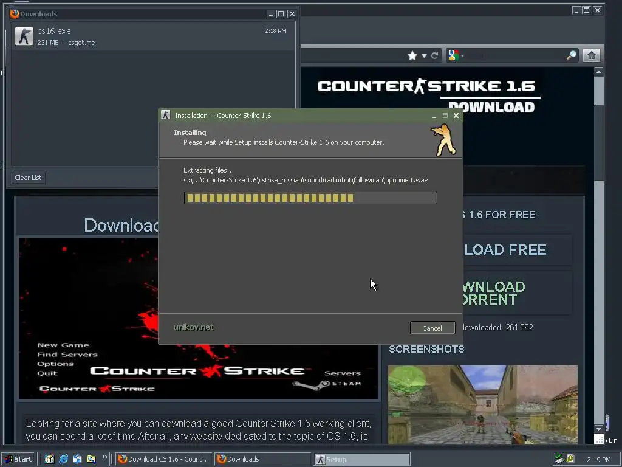
Task: Open the bookmark dropdown arrow beside the star
Action: coord(424,55)
